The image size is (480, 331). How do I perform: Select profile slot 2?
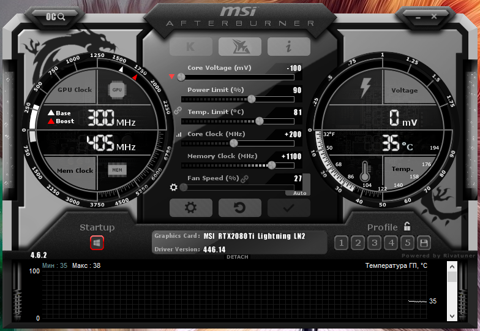pos(358,243)
